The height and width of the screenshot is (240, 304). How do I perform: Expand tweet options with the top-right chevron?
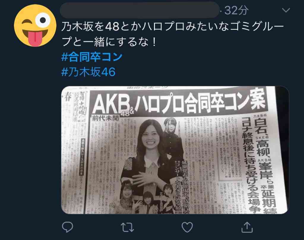coord(286,10)
